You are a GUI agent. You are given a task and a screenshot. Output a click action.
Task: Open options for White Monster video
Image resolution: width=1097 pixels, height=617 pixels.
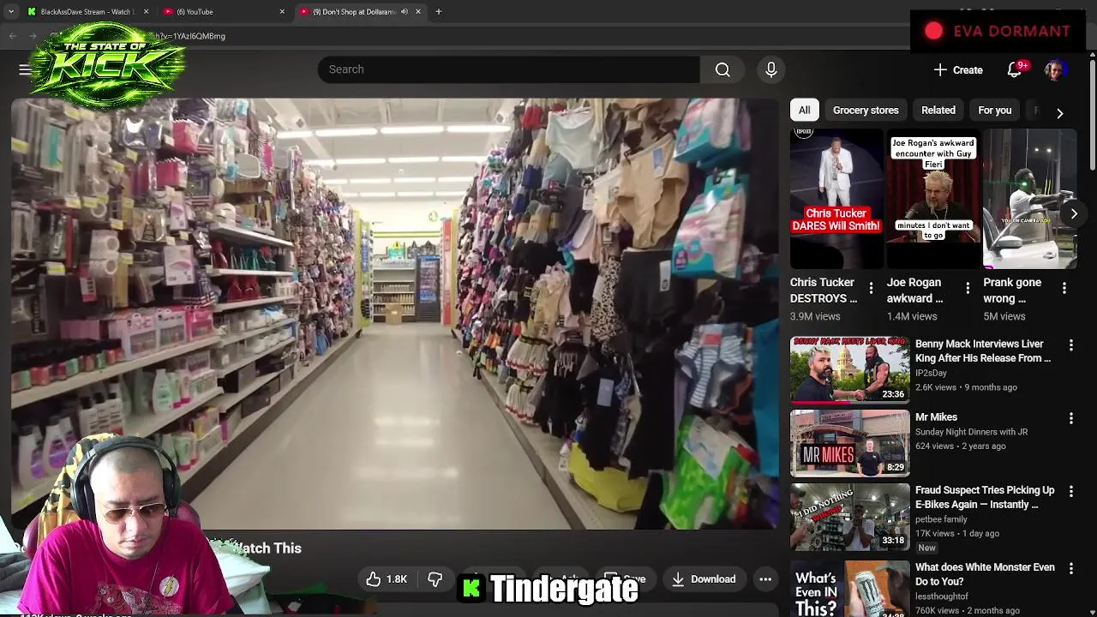[1070, 568]
